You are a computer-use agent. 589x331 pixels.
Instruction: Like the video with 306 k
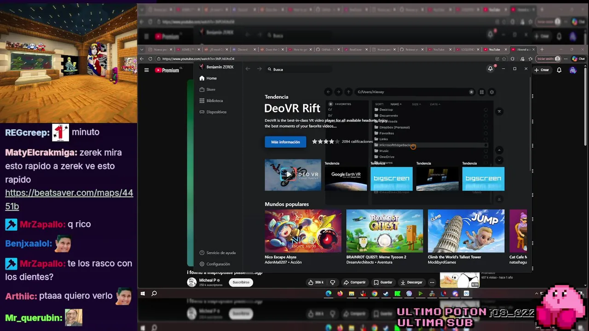316,282
